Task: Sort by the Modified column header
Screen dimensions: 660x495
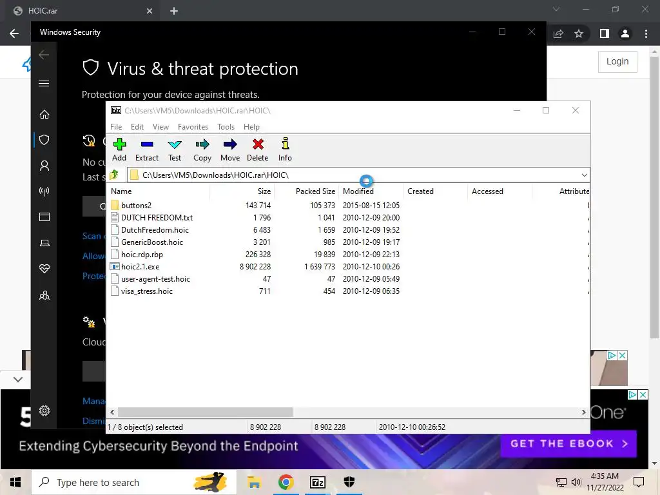Action: [x=371, y=191]
